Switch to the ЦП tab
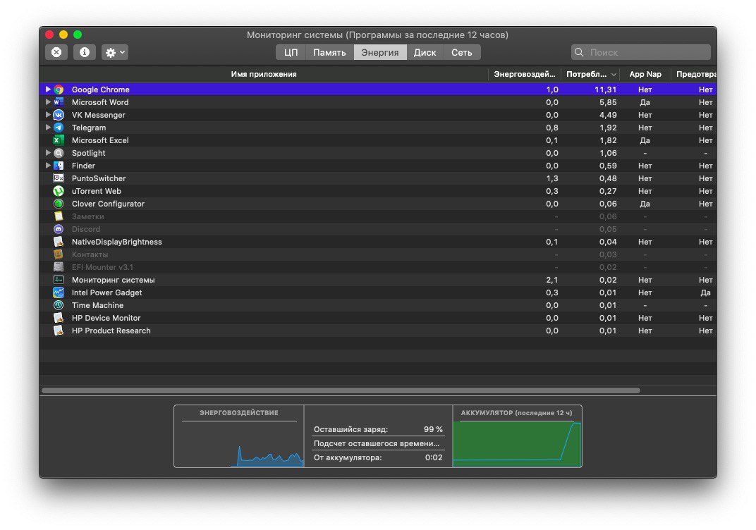 [291, 53]
